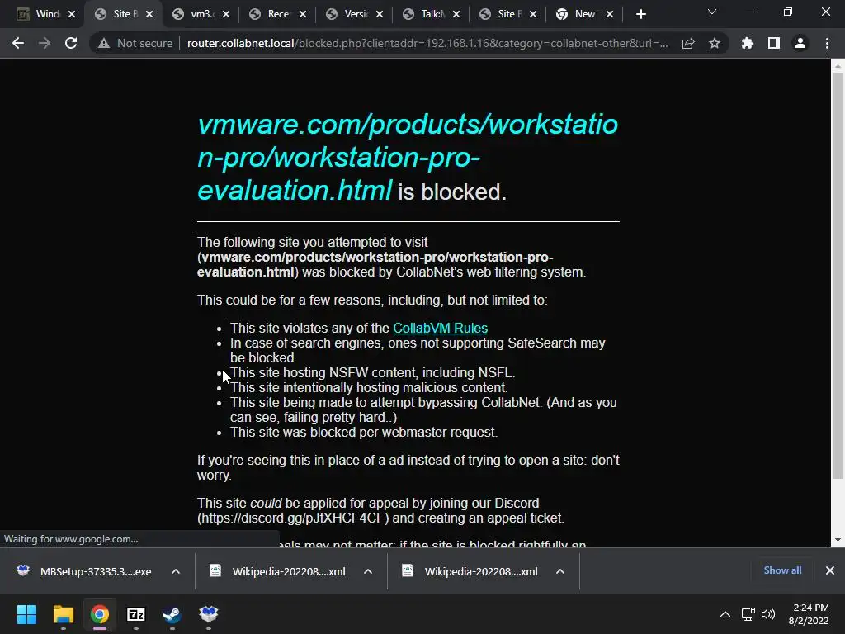Screen dimensions: 845x634
Task: Open first Wikipedia xml download
Action: point(278,571)
